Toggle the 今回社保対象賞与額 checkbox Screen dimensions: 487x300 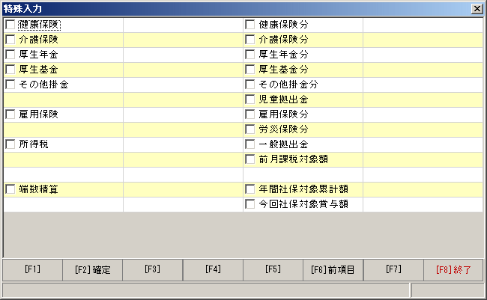(250, 203)
